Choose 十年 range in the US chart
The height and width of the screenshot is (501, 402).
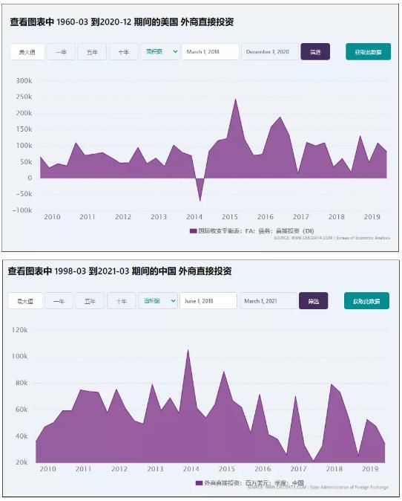pyautogui.click(x=124, y=52)
